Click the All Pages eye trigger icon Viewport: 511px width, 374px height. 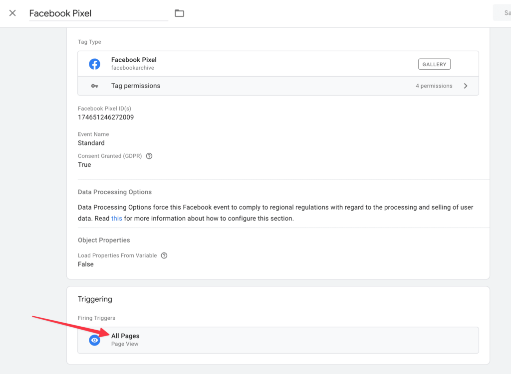94,340
